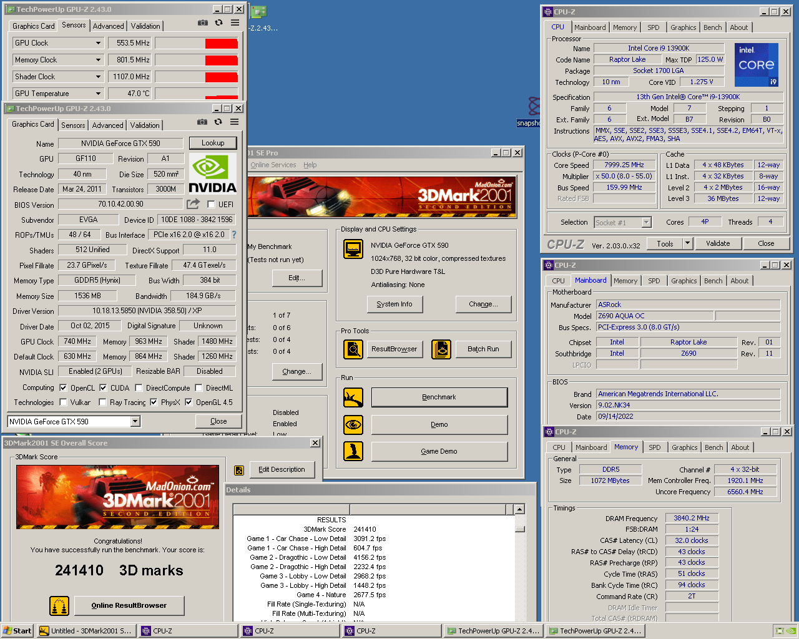Click the BIOS Version field 70.10.42.00.90
The width and height of the screenshot is (799, 639).
pyautogui.click(x=120, y=204)
